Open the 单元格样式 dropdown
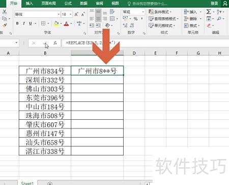This screenshot has width=229, height=185. tap(162, 25)
